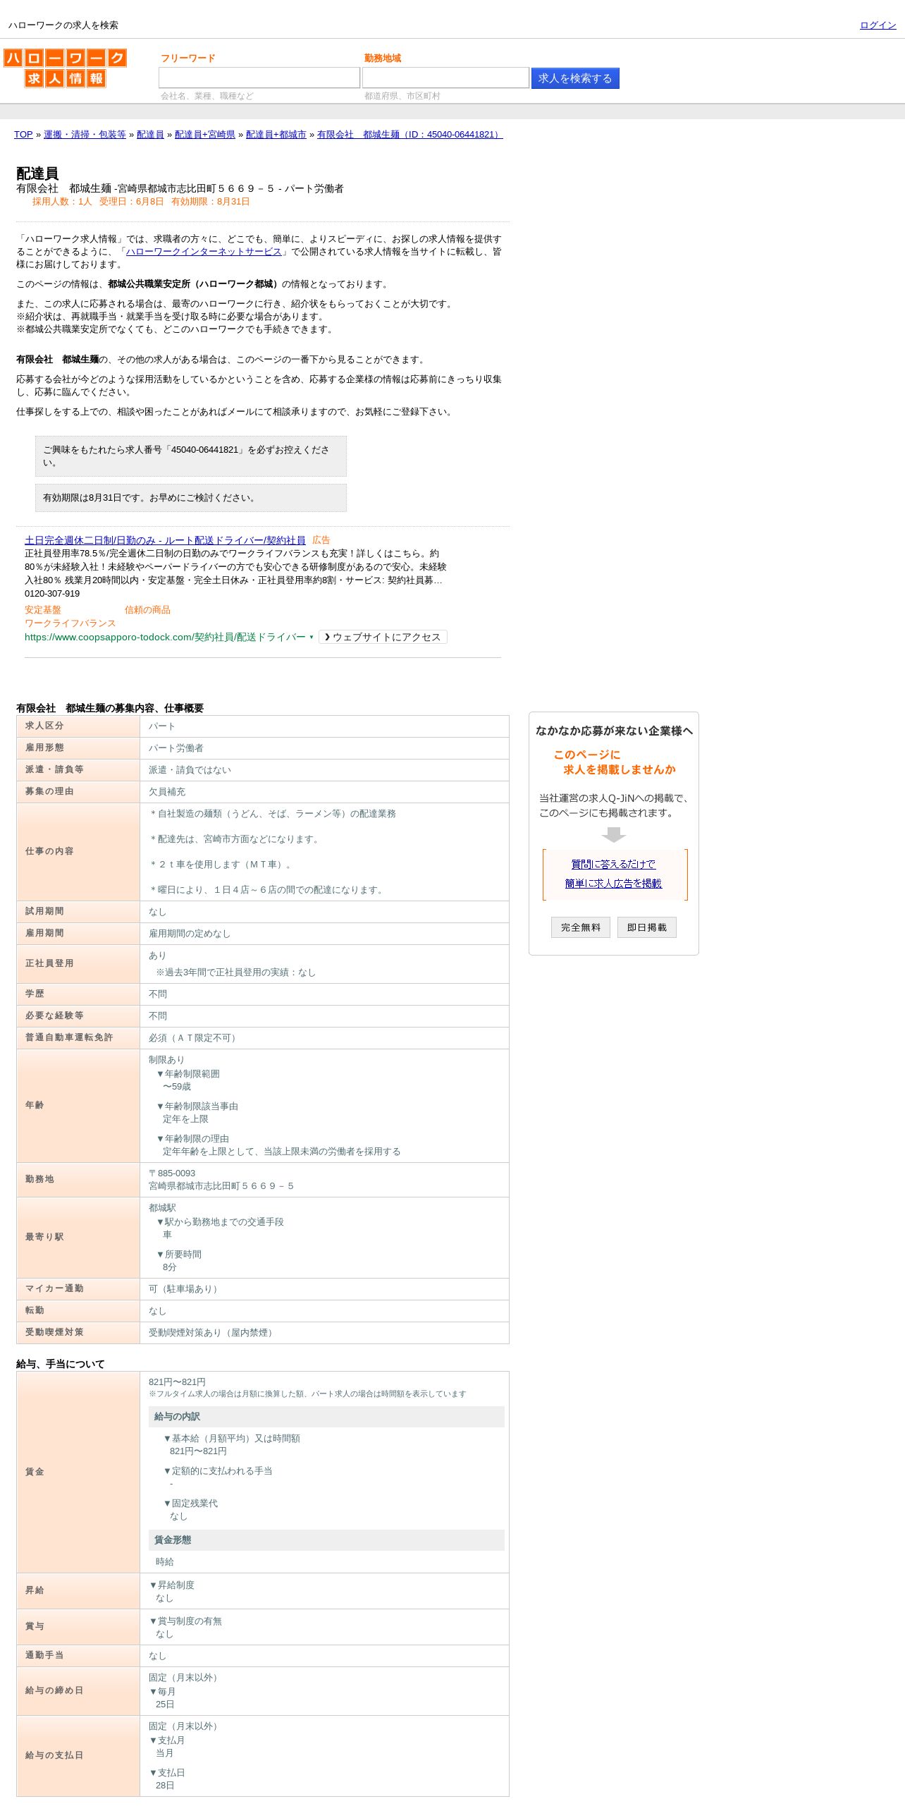
Task: Click the 即日掲載 badge
Action: 647,927
